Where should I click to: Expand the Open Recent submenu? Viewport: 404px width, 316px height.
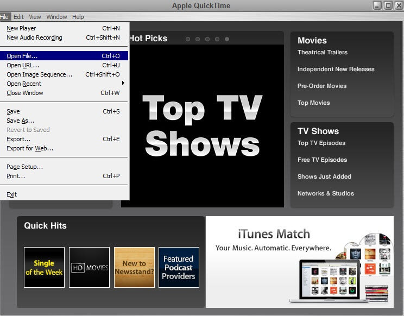click(x=64, y=84)
